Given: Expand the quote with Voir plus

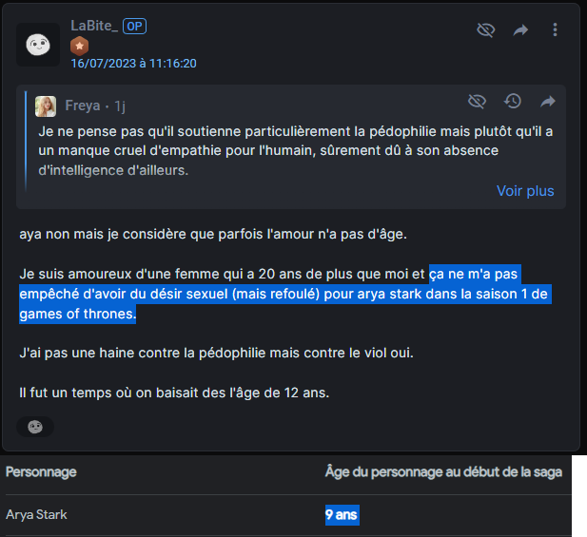Looking at the screenshot, I should click(525, 191).
